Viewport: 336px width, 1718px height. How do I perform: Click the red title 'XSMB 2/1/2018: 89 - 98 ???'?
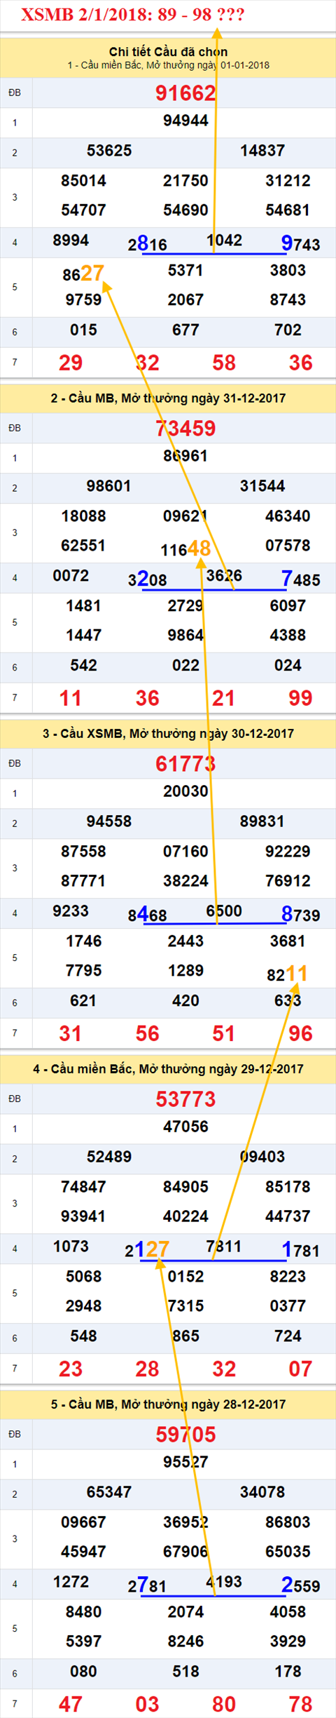(133, 14)
